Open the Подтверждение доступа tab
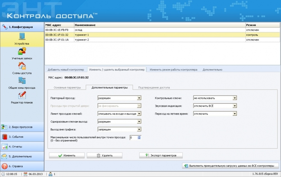The height and width of the screenshot is (177, 281). [154, 88]
